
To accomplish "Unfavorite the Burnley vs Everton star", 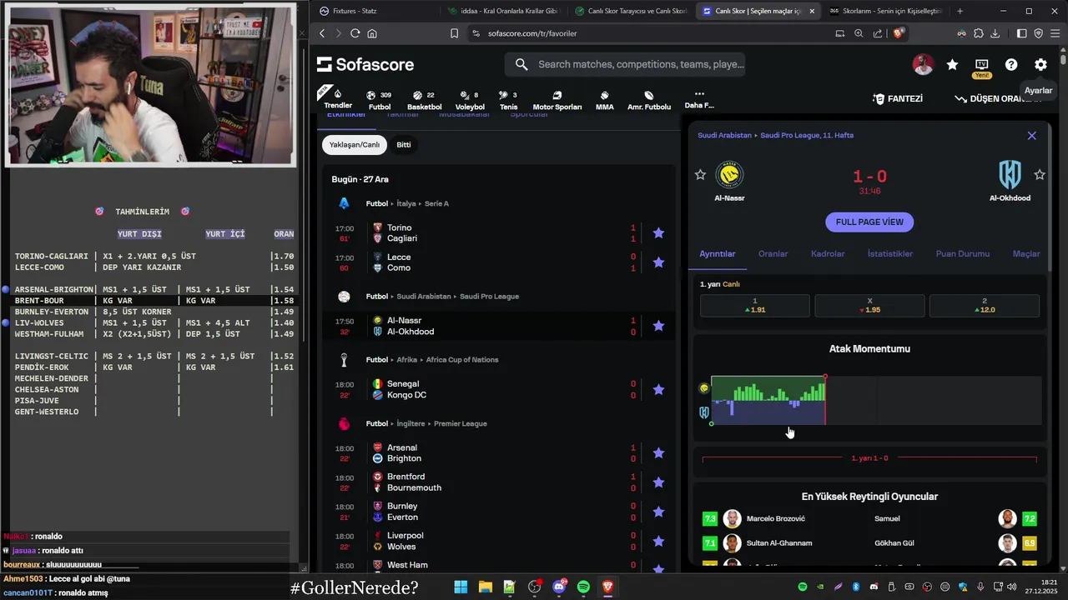I will pyautogui.click(x=658, y=512).
